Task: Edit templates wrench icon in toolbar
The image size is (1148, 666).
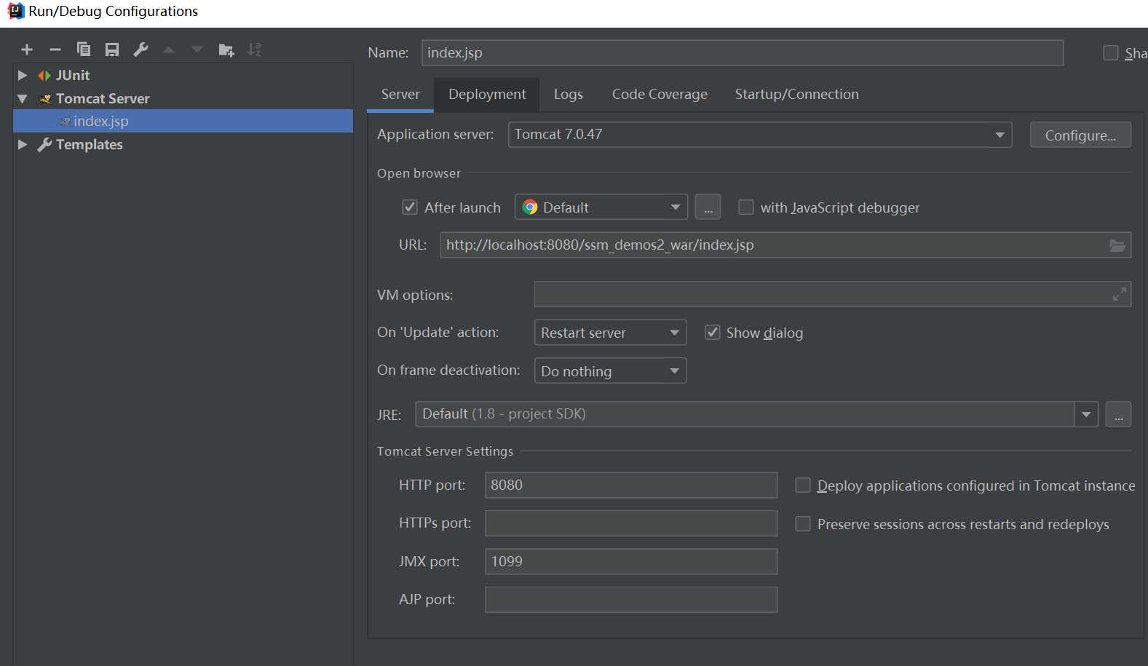Action: tap(140, 49)
